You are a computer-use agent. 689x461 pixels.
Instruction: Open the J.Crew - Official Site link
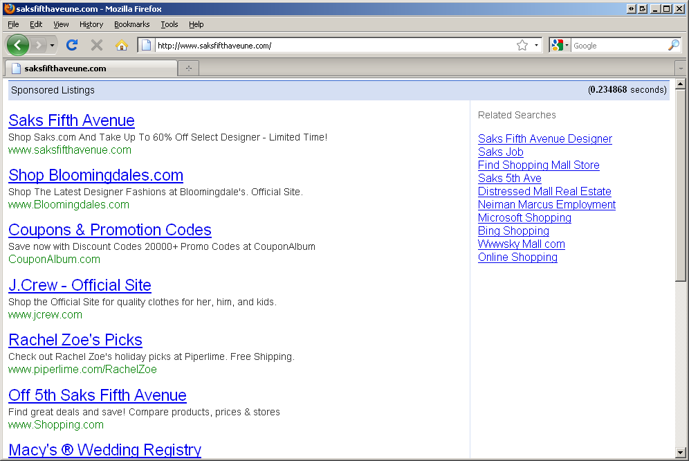click(x=80, y=285)
